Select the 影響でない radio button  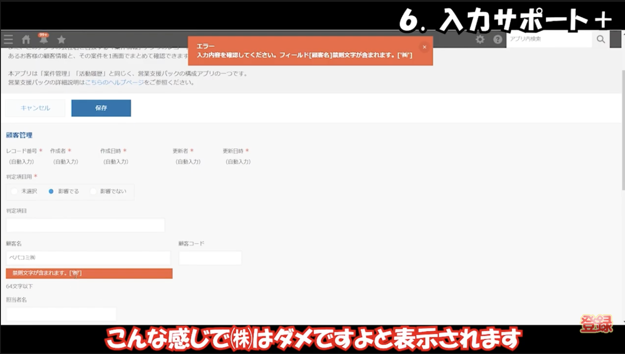click(93, 191)
